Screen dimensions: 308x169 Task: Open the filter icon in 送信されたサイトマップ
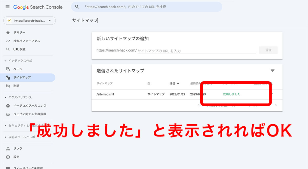[x=273, y=70]
